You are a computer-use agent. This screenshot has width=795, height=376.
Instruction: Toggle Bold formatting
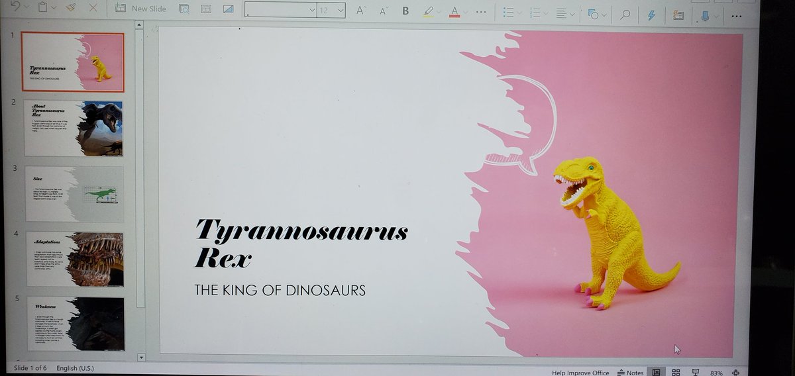tap(405, 11)
